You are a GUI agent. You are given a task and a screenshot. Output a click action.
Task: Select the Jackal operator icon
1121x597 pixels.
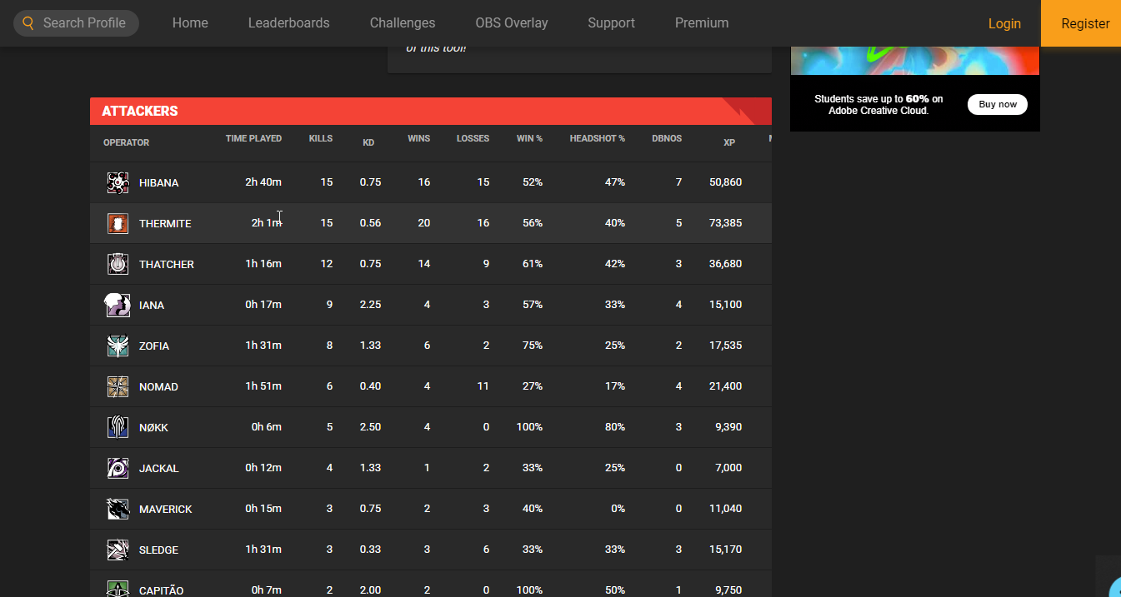118,468
